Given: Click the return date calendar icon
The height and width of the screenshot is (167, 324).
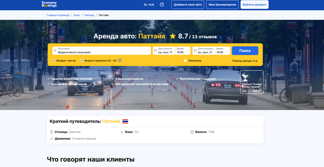Looking at the screenshot, I should click(x=195, y=51).
